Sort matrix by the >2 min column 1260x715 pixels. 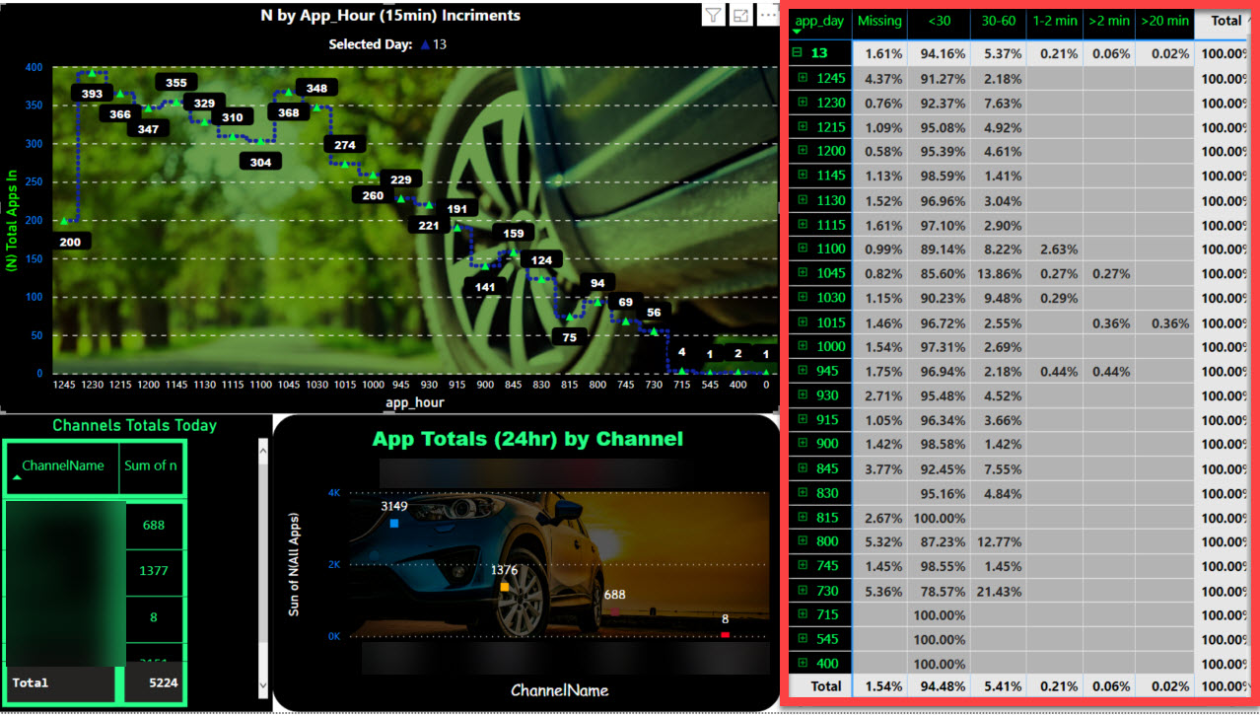[1109, 21]
